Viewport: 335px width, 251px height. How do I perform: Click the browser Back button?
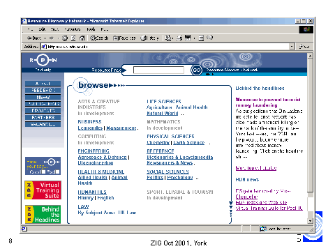tap(33, 38)
